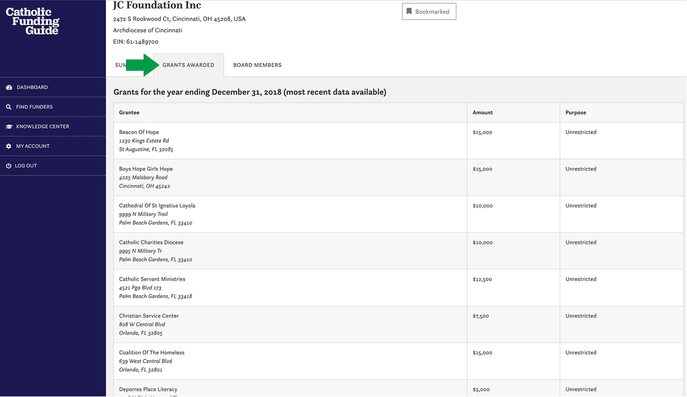
Task: Select Cathedral Of St Ignatius Loyola
Action: [157, 206]
